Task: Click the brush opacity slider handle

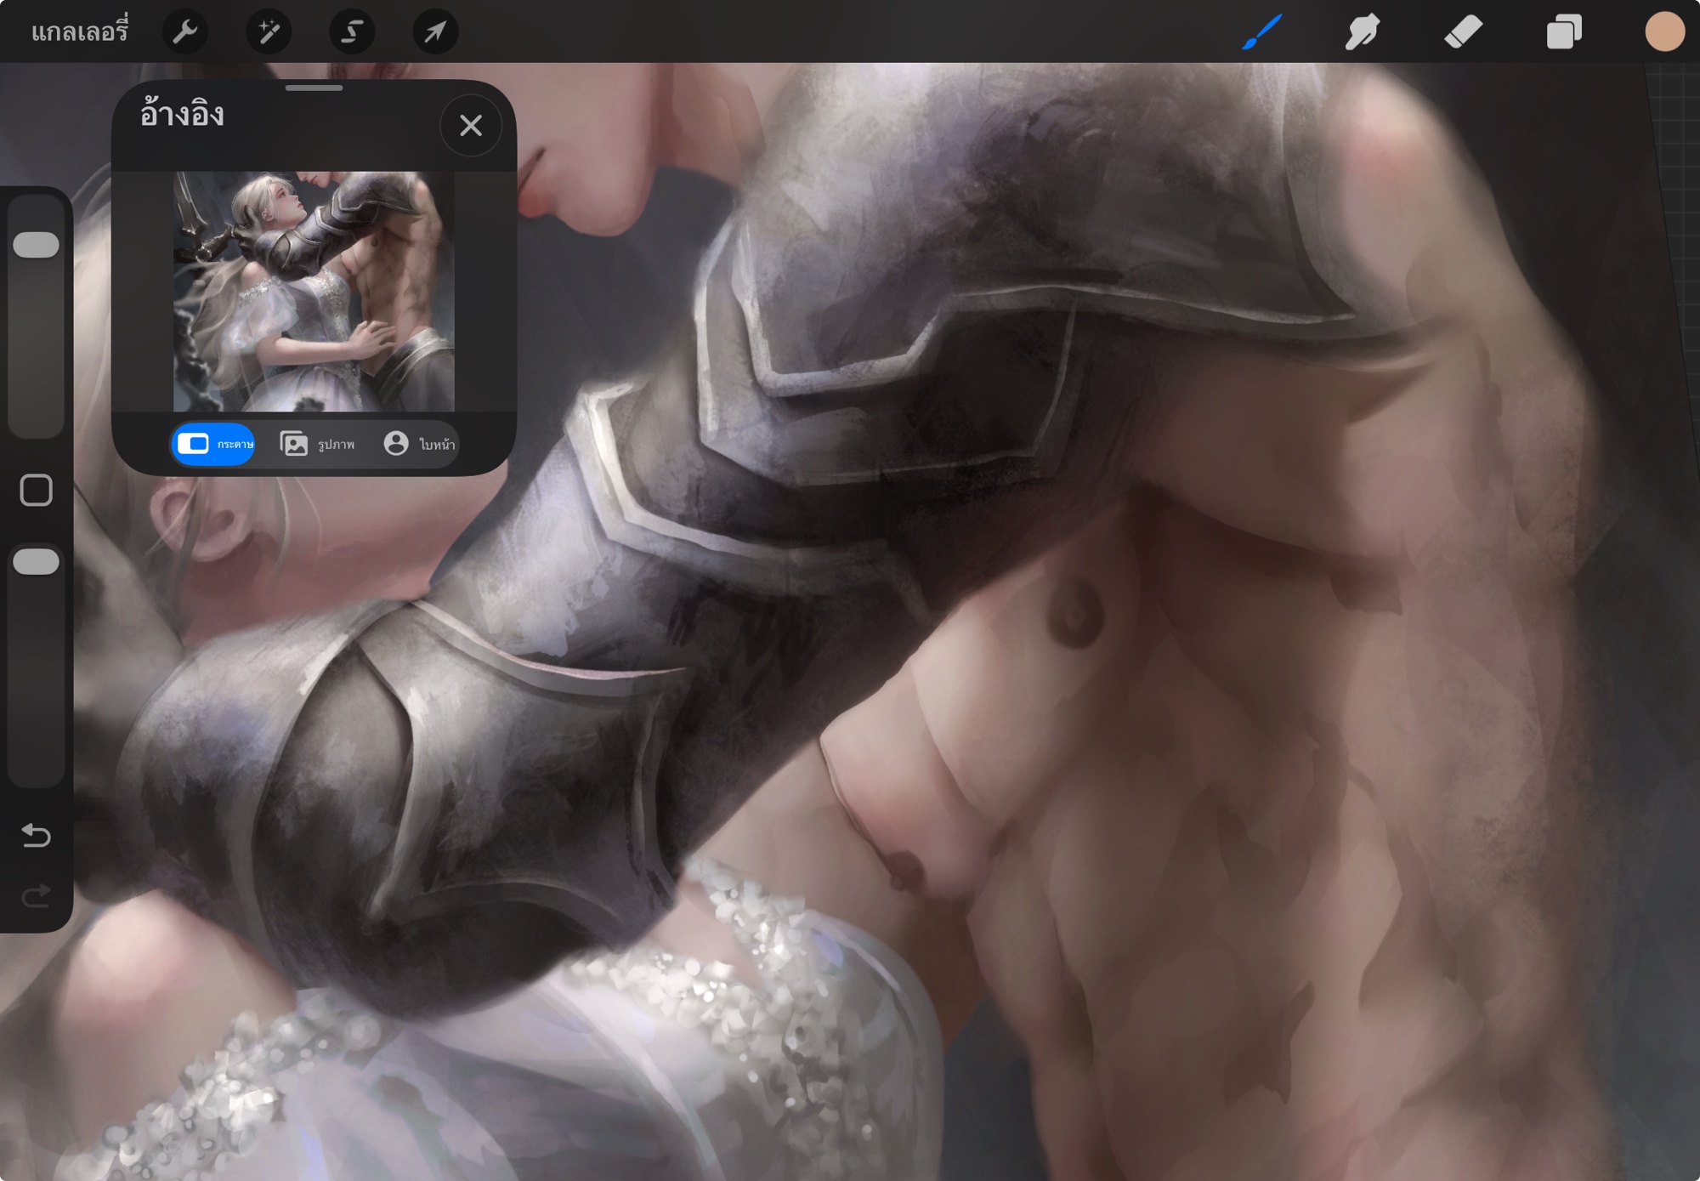Action: (x=37, y=562)
